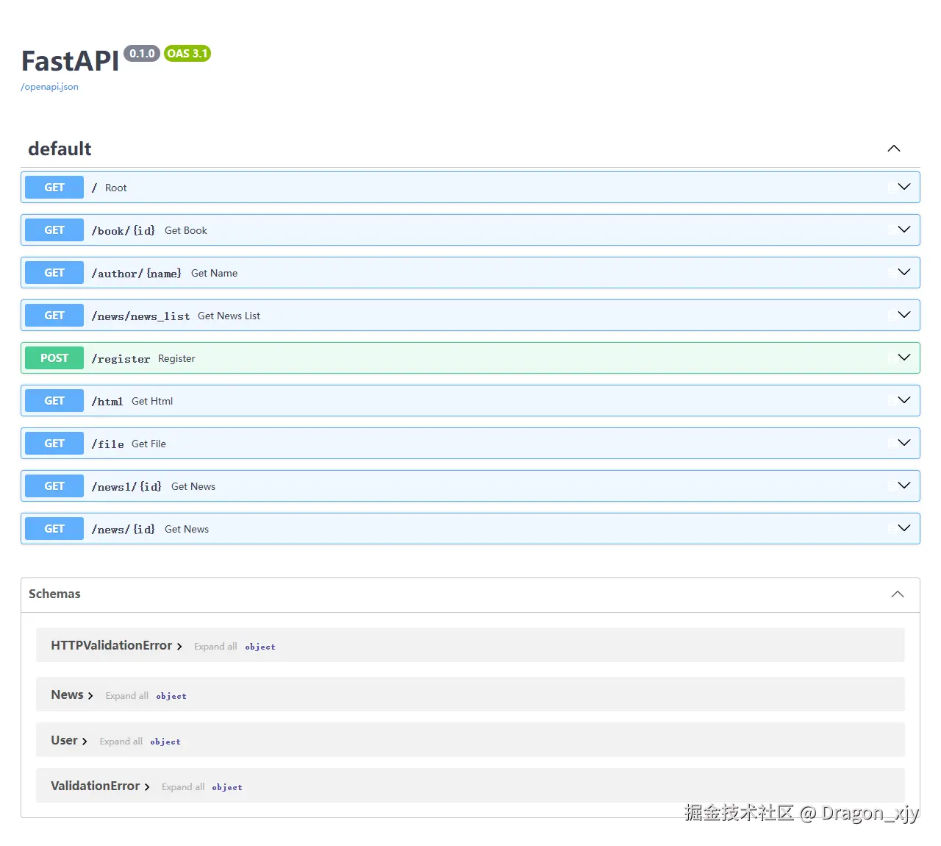The height and width of the screenshot is (846, 941).
Task: Expand the /news1/{id} endpoint chevron
Action: pos(904,486)
